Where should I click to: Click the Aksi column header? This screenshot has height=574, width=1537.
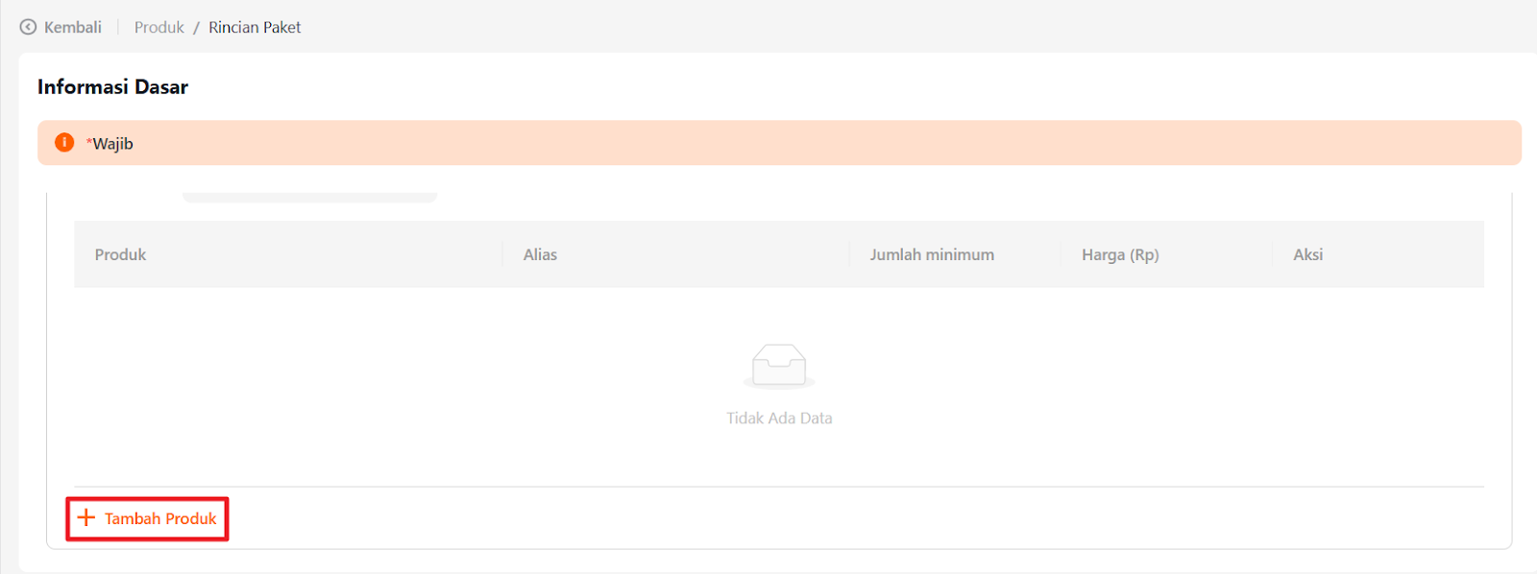tap(1307, 254)
